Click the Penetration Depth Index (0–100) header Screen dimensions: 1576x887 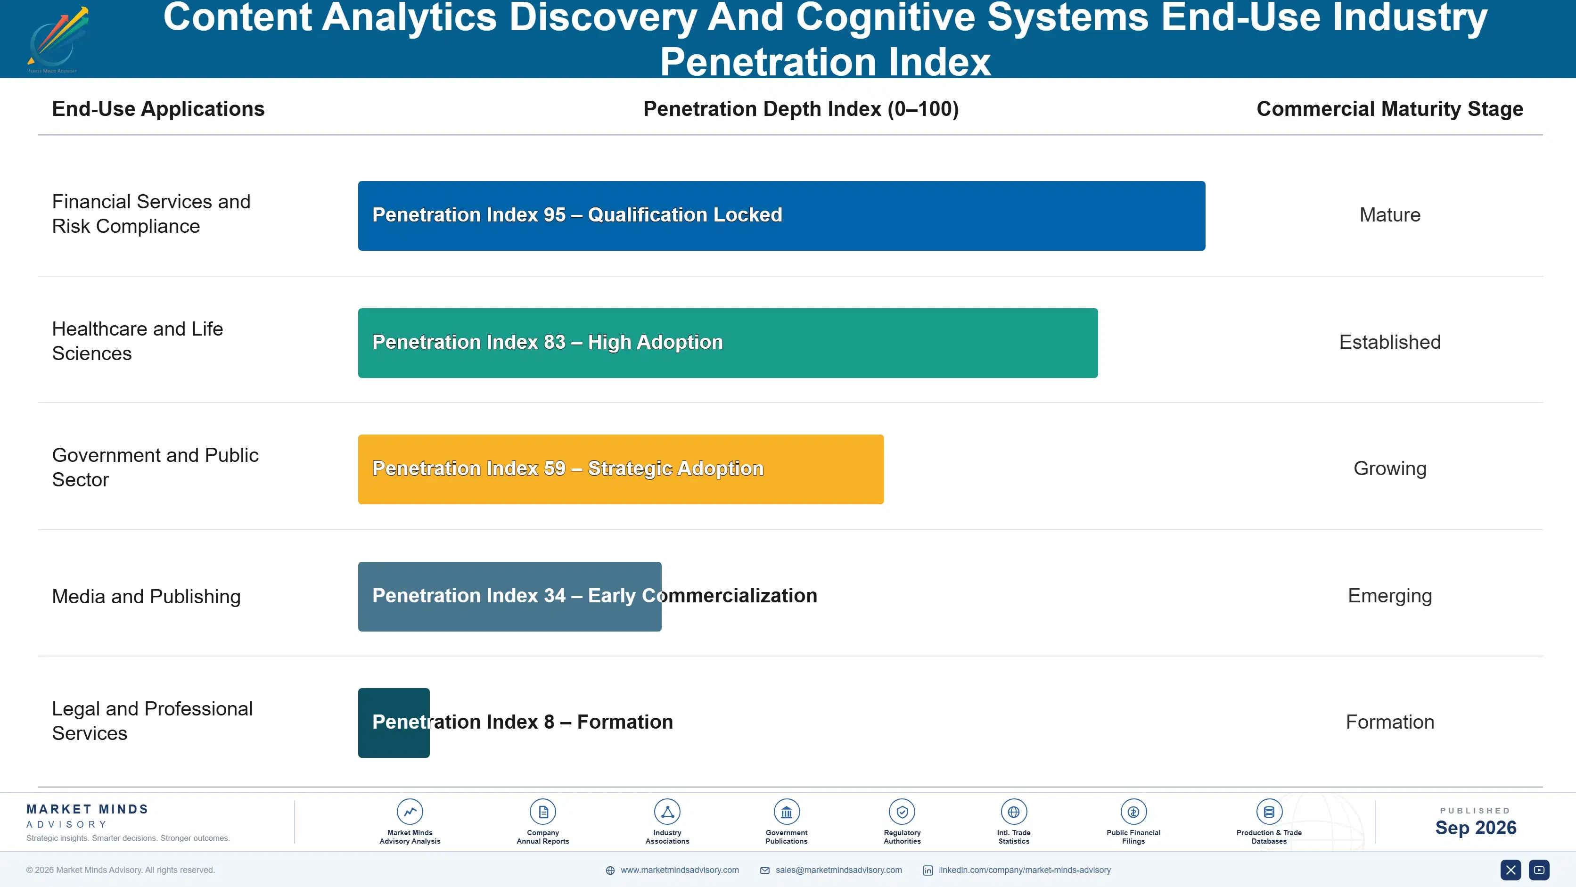click(801, 109)
